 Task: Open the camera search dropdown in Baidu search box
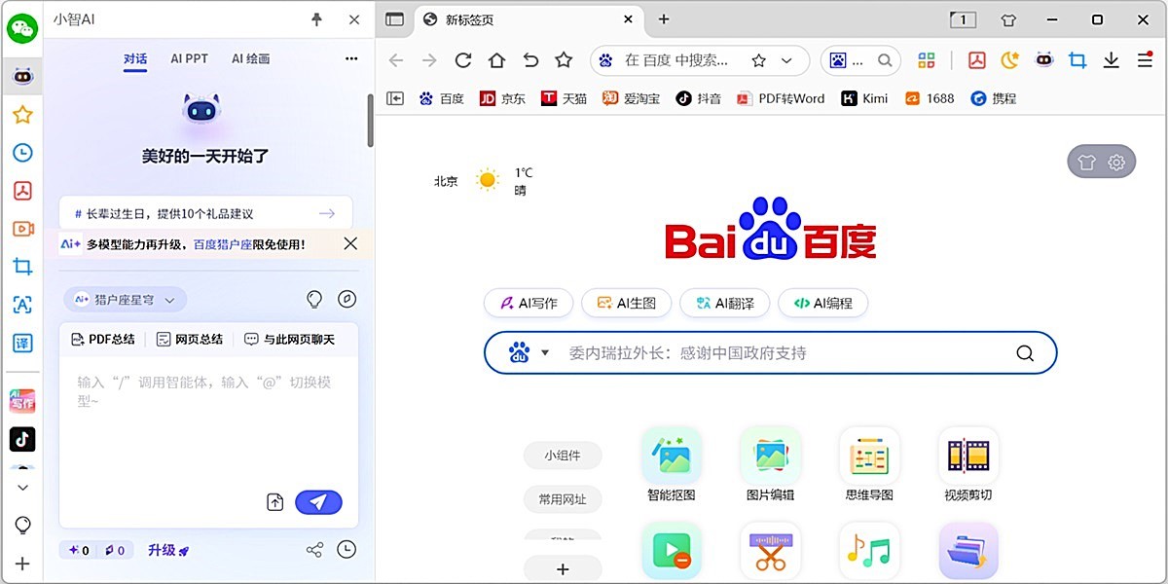pyautogui.click(x=531, y=352)
